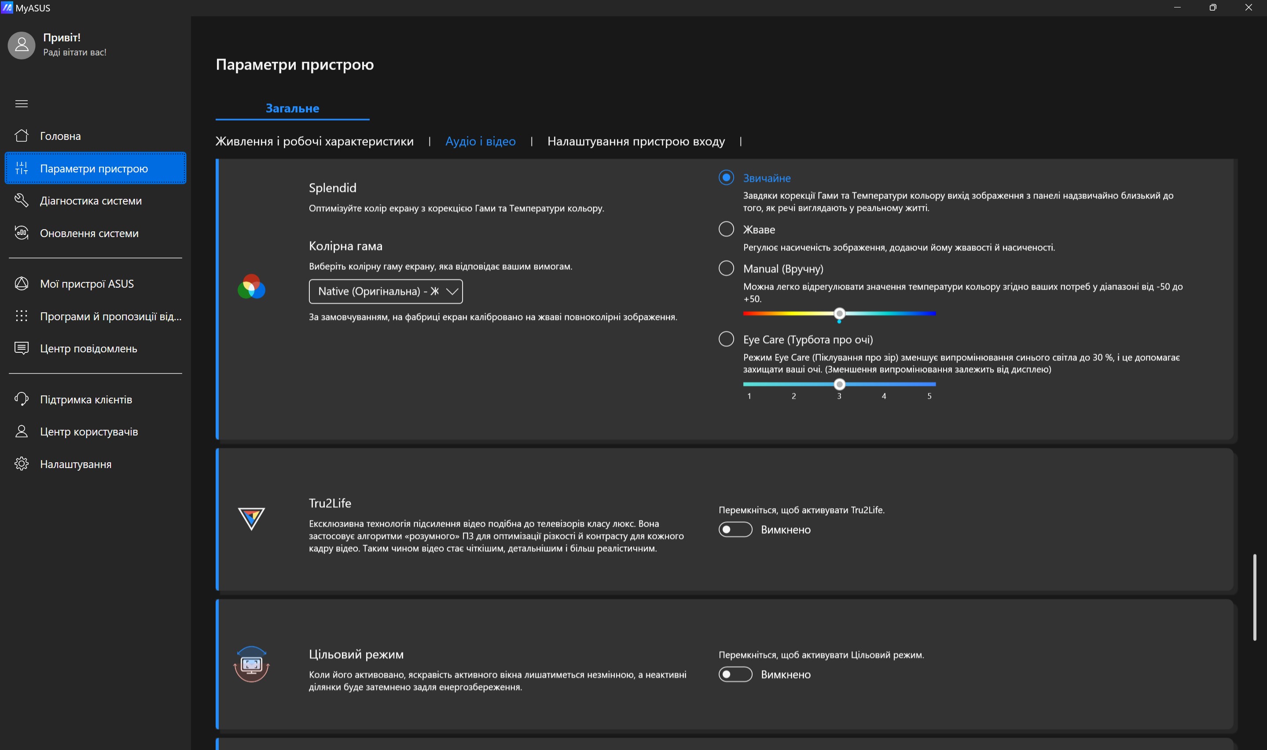Click the hamburger menu icon in sidebar
The width and height of the screenshot is (1267, 750).
coord(21,104)
